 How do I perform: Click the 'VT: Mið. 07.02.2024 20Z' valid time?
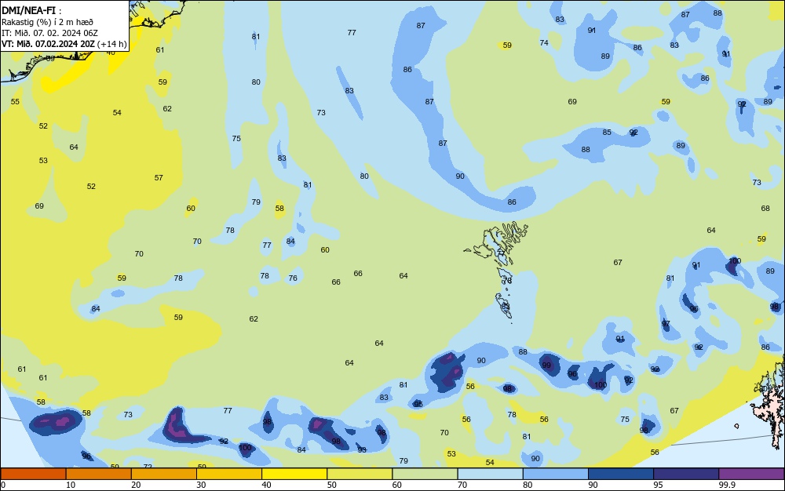(48, 44)
